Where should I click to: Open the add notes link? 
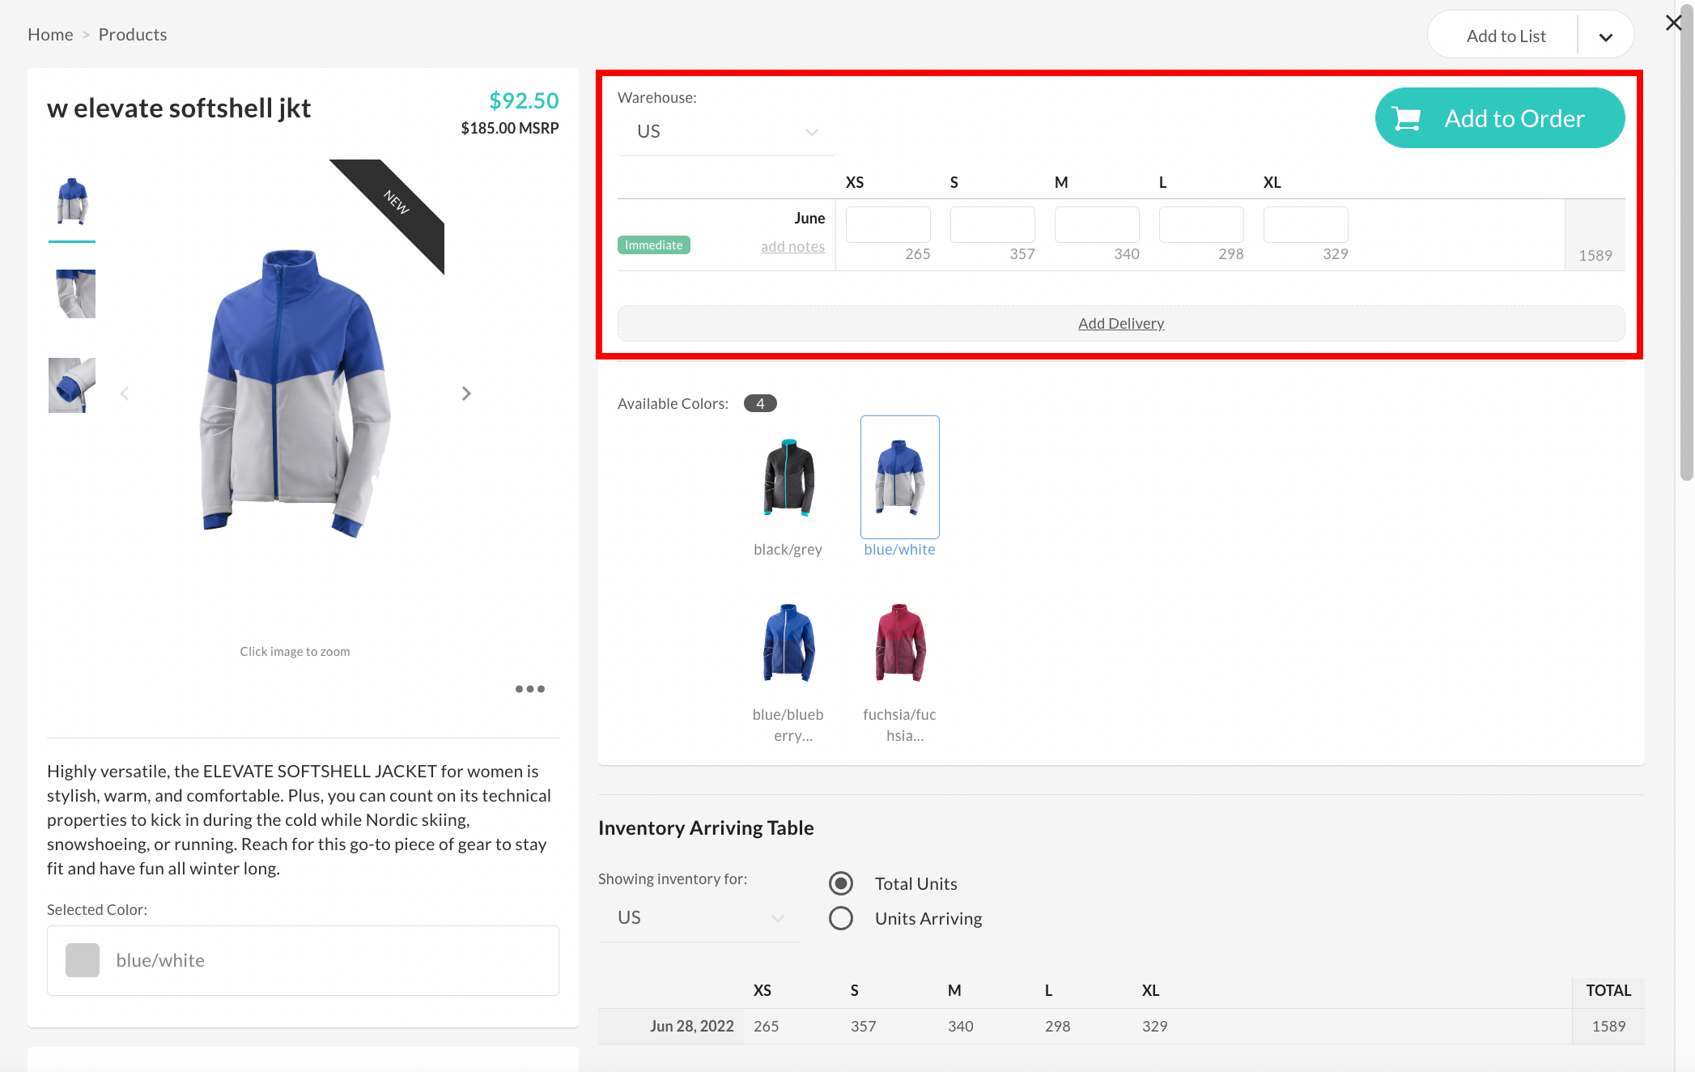point(792,247)
